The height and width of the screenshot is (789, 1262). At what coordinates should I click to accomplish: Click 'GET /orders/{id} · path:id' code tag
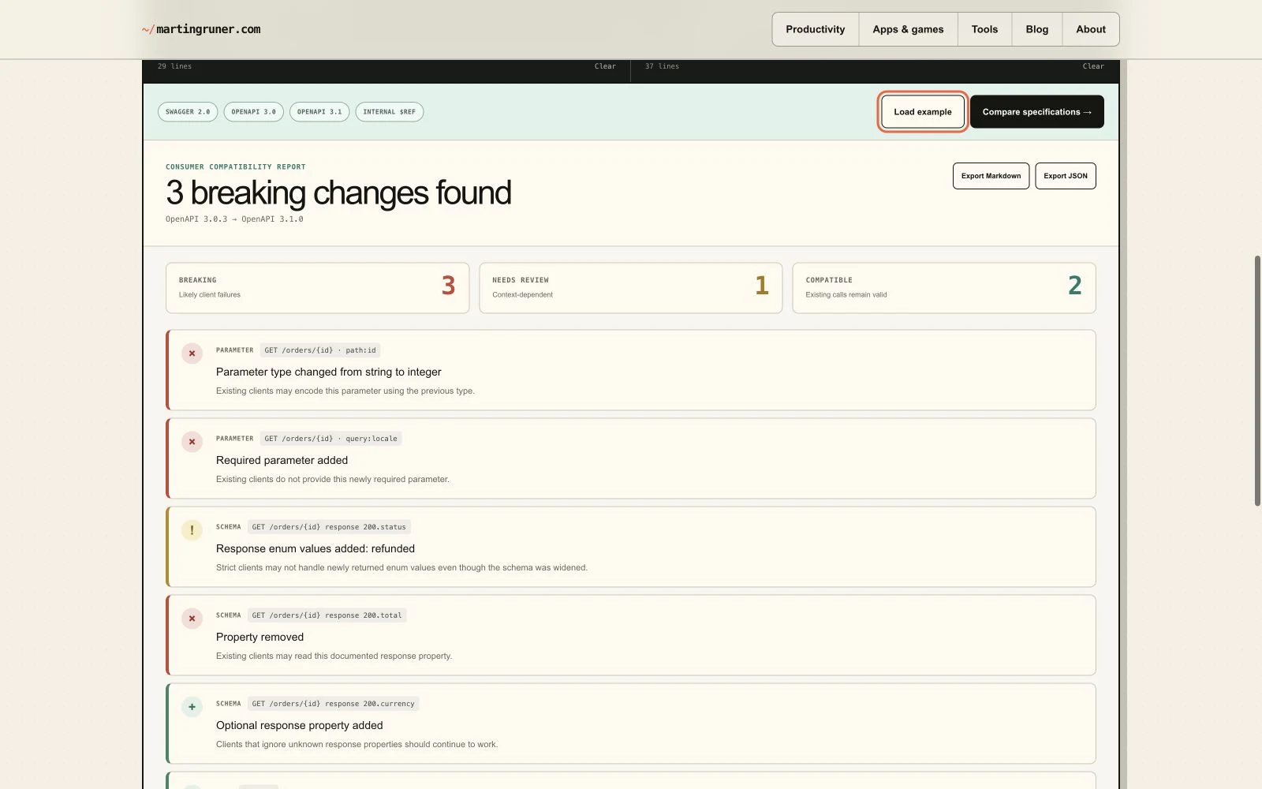319,350
